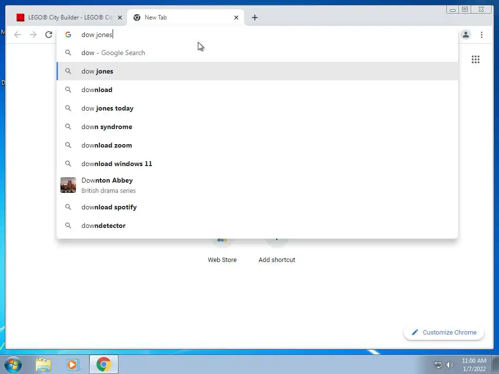Open the Windows Start menu
This screenshot has width=499, height=374.
coord(13,364)
